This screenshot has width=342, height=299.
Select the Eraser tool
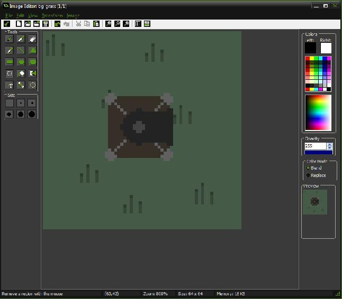point(32,39)
